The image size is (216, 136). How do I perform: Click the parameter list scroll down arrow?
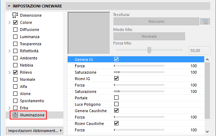tap(207, 132)
